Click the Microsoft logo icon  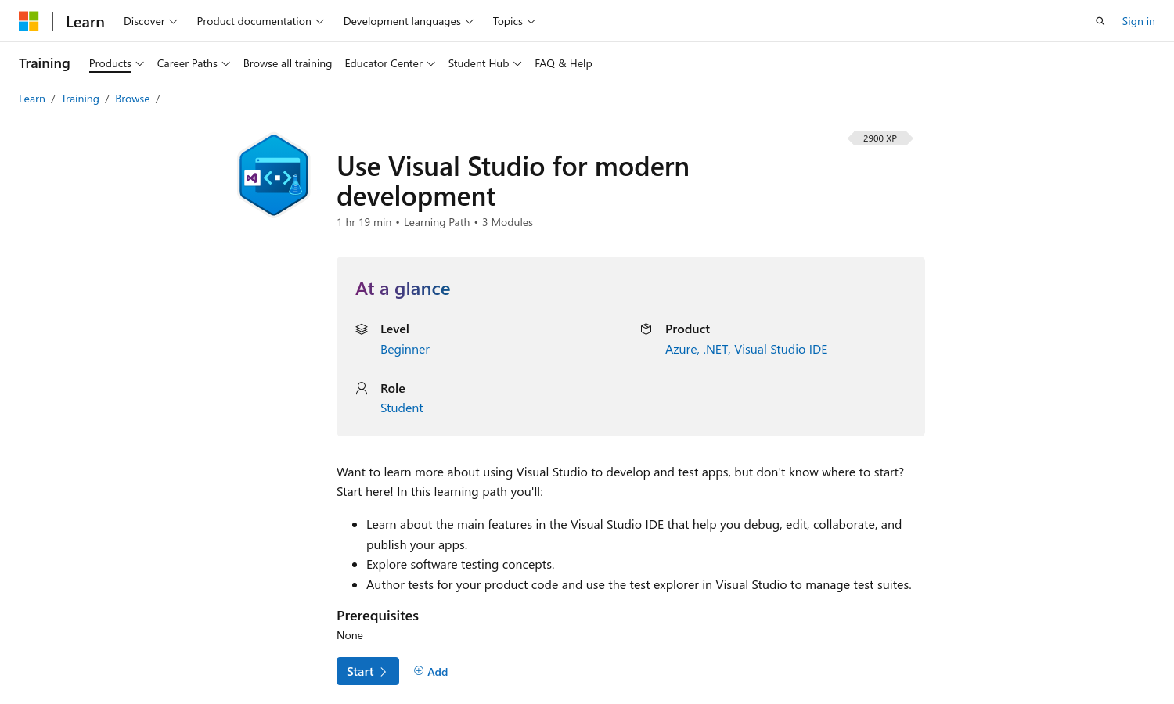pos(29,21)
